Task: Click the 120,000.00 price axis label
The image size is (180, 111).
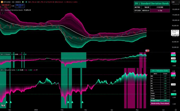Action: coord(175,9)
